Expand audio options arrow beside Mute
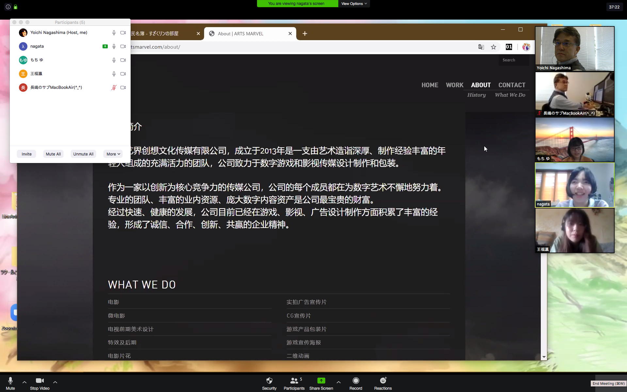Image resolution: width=627 pixels, height=392 pixels. click(x=24, y=382)
